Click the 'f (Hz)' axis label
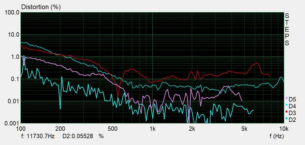The image size is (305, 145). click(276, 136)
